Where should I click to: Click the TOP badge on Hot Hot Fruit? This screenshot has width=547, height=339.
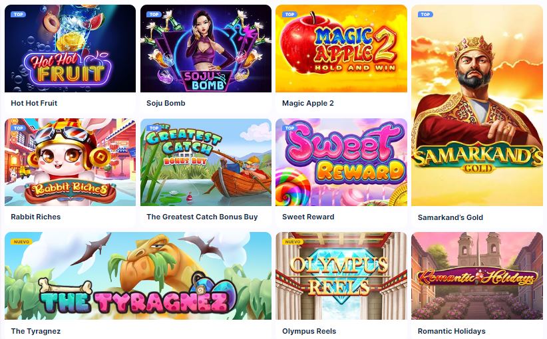(x=19, y=14)
